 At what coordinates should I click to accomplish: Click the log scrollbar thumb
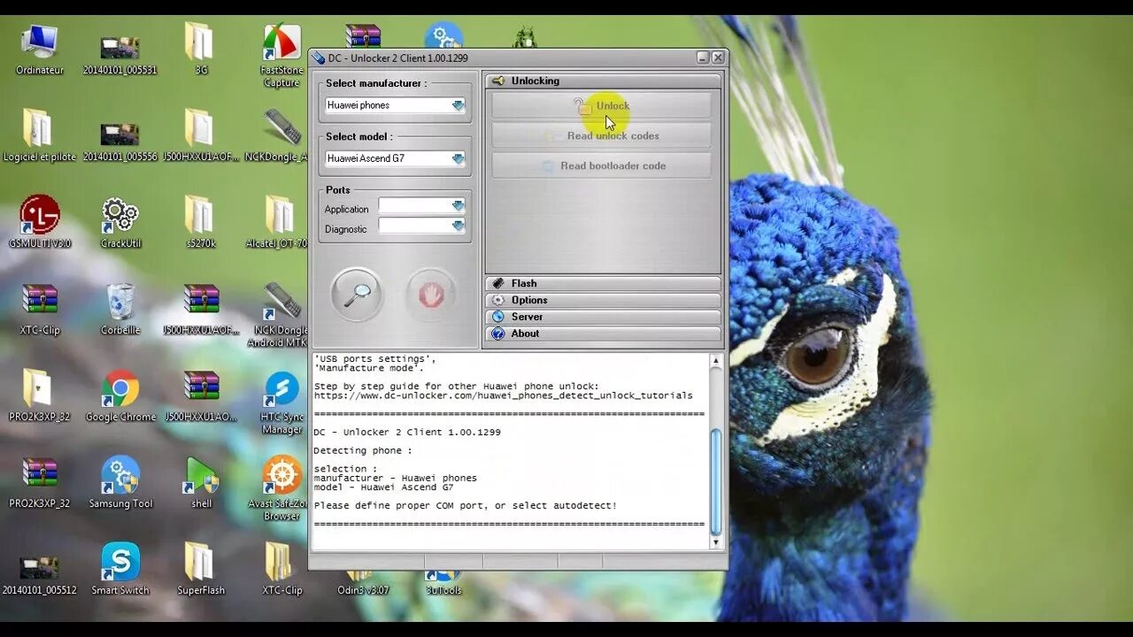(716, 482)
